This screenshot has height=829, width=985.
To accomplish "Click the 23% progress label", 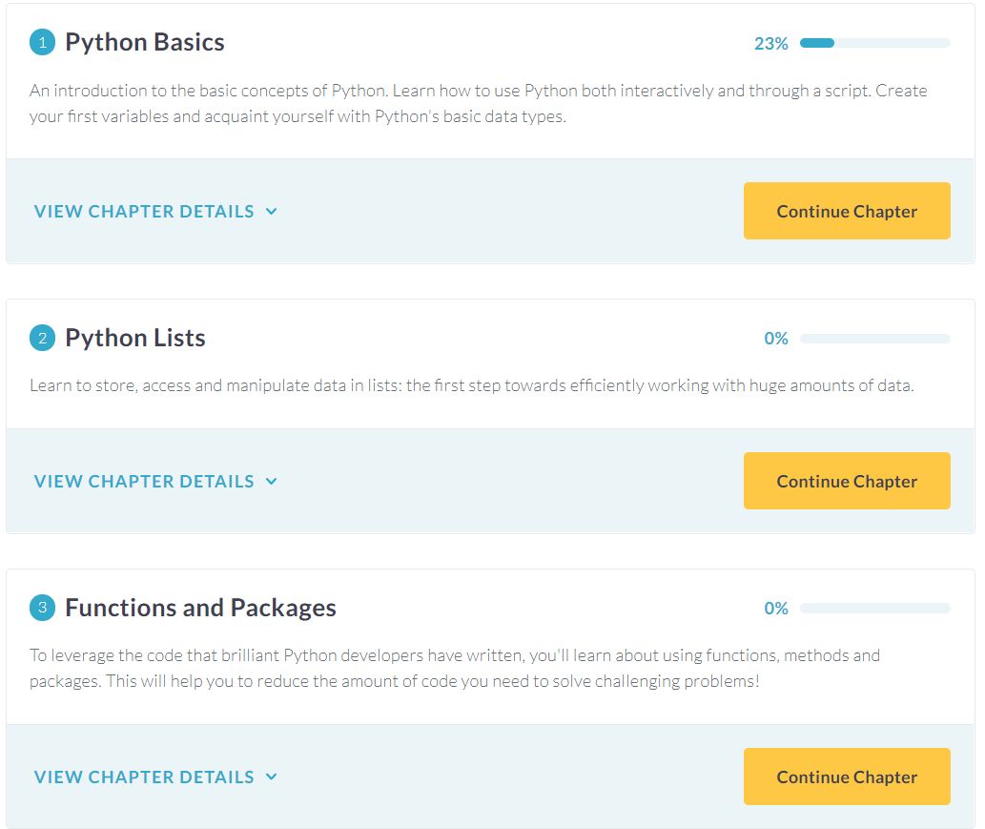I will (x=770, y=43).
